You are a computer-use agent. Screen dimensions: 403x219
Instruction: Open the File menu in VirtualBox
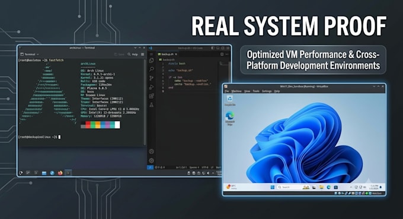click(226, 91)
